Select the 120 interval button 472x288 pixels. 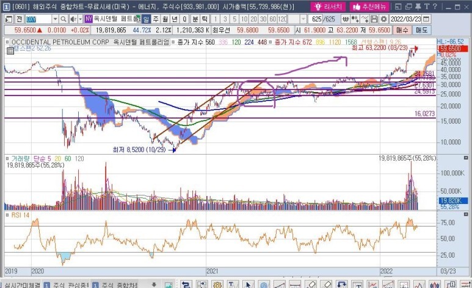click(282, 19)
